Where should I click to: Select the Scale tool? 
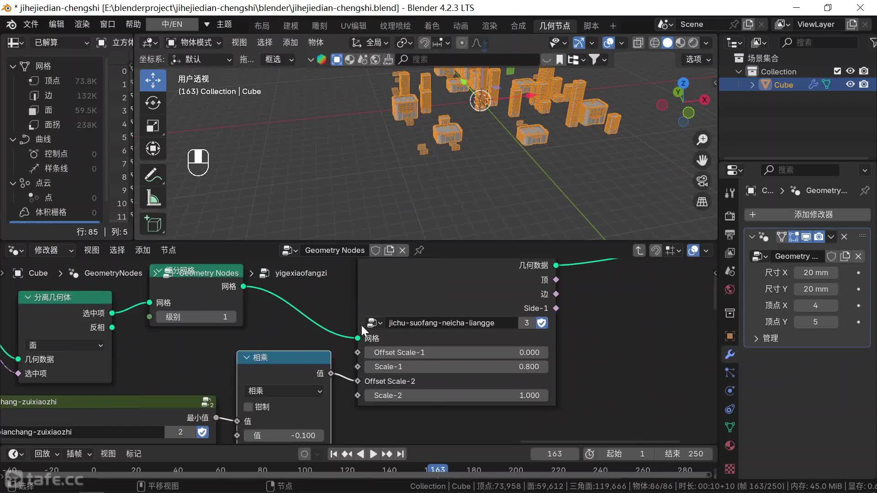(x=153, y=126)
